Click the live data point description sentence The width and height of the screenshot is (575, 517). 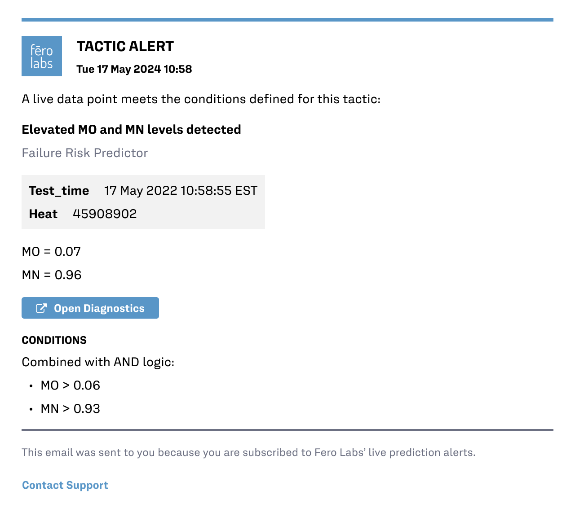tap(201, 99)
